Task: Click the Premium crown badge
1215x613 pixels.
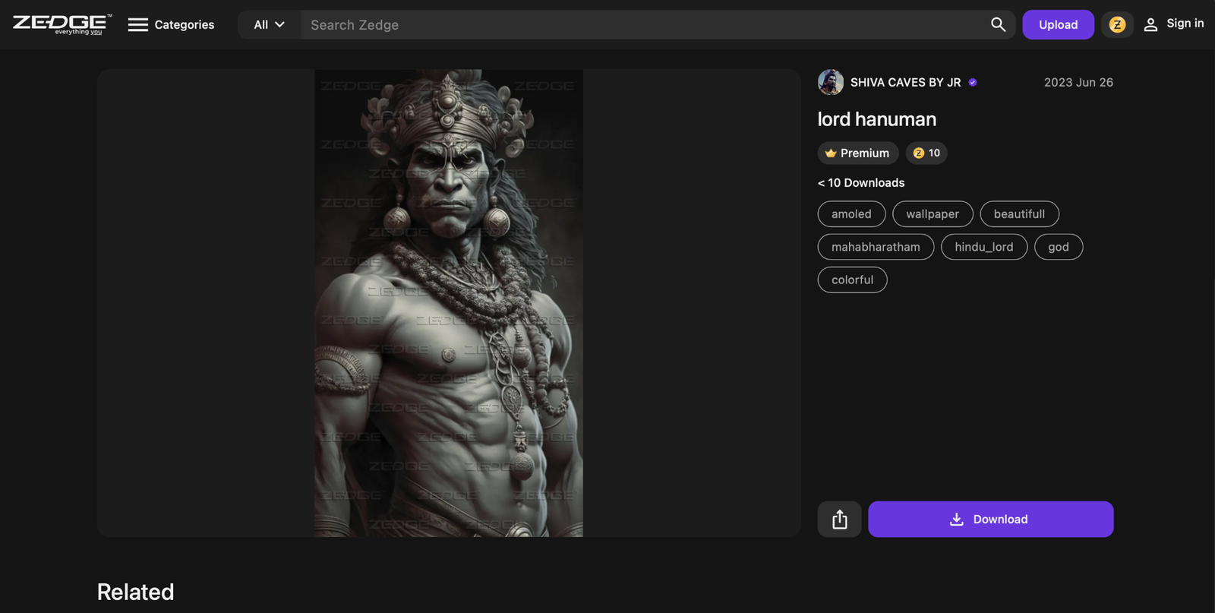Action: [x=857, y=153]
